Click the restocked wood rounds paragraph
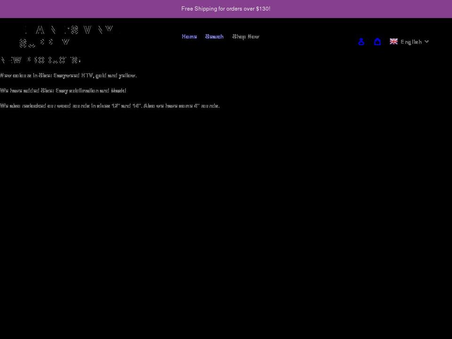Image resolution: width=452 pixels, height=339 pixels. pos(110,105)
